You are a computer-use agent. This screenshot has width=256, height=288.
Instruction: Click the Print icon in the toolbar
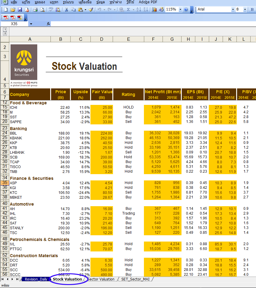click(35, 10)
